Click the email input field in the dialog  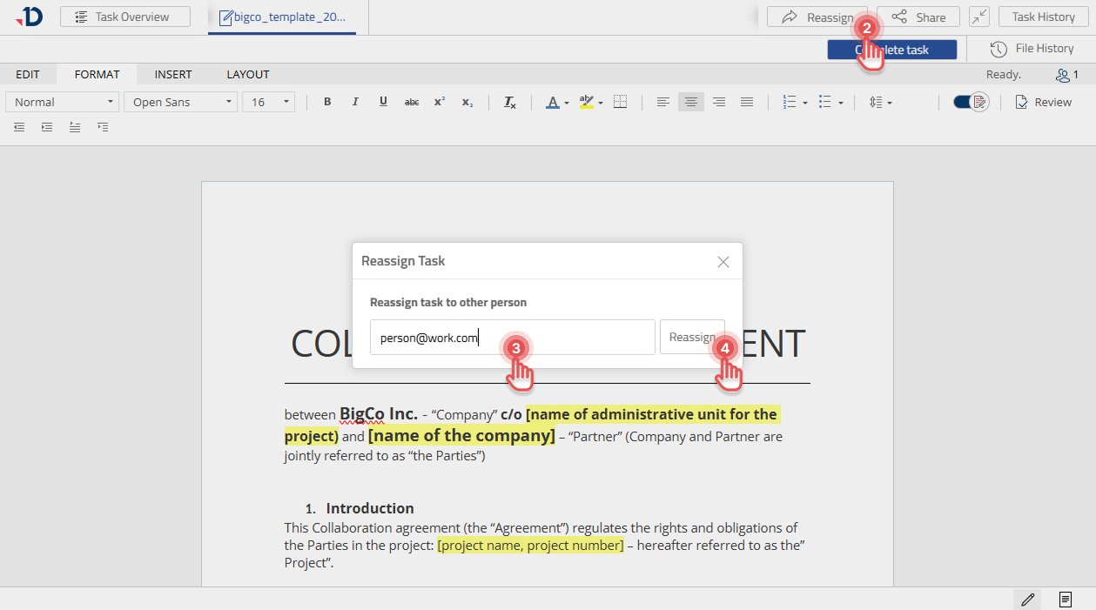click(x=512, y=337)
